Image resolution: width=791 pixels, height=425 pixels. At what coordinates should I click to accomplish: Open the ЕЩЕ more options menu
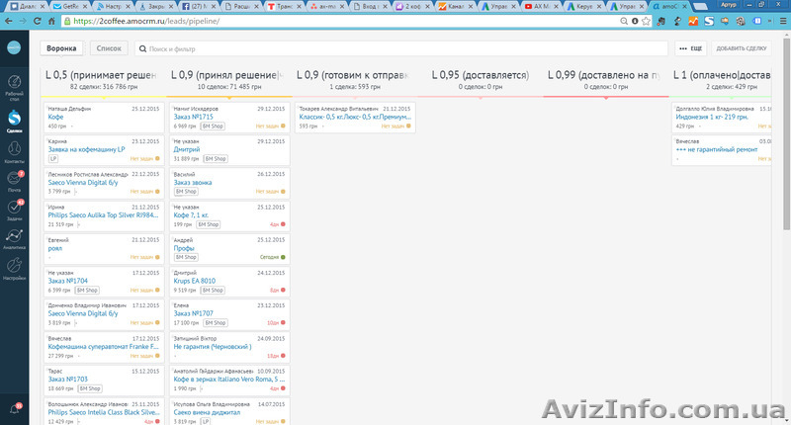pyautogui.click(x=690, y=47)
